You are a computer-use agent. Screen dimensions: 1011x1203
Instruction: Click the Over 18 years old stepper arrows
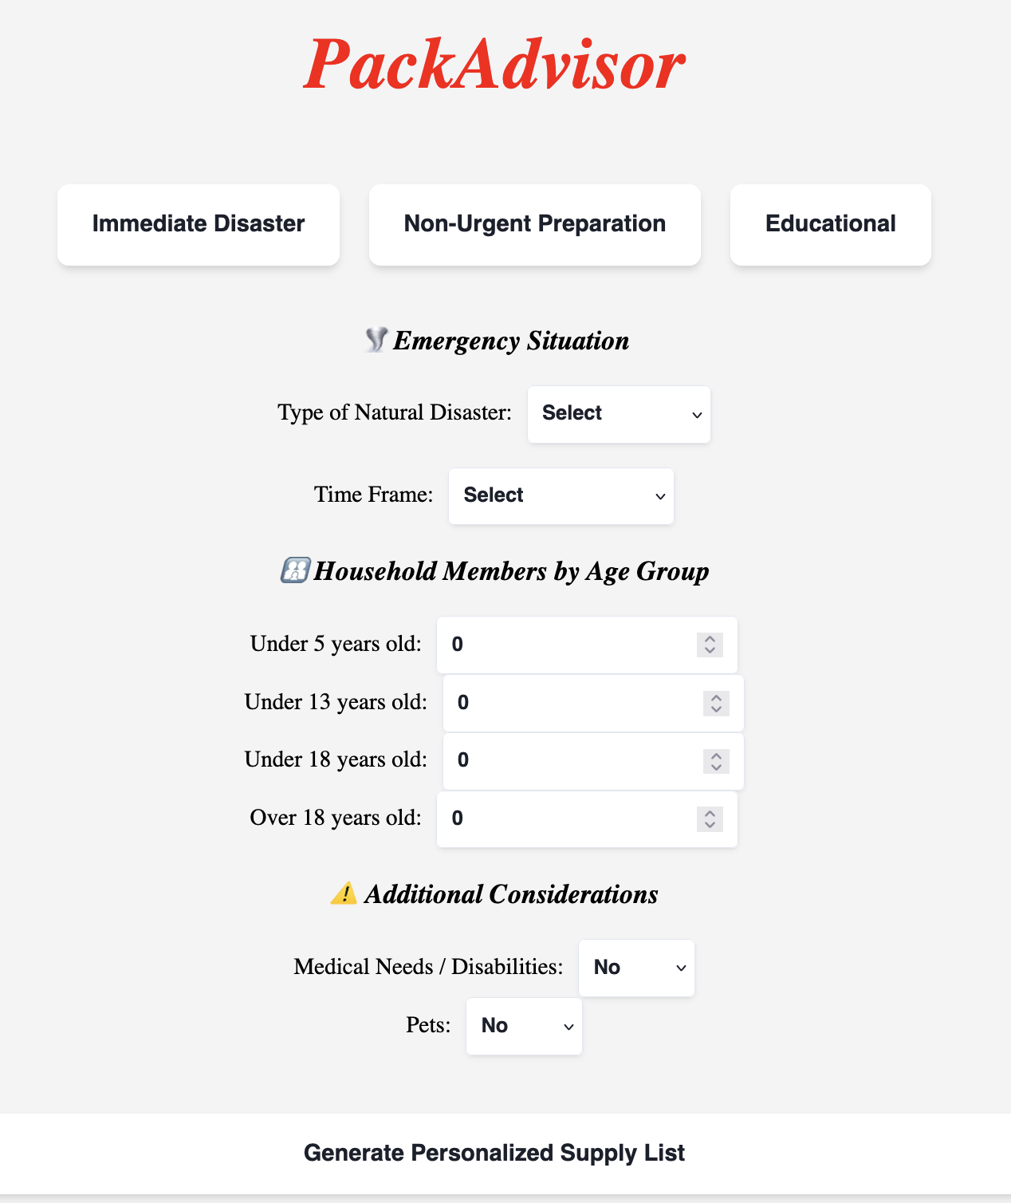coord(710,819)
